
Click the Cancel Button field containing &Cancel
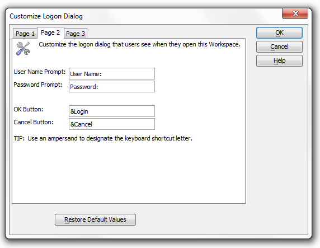(112, 124)
